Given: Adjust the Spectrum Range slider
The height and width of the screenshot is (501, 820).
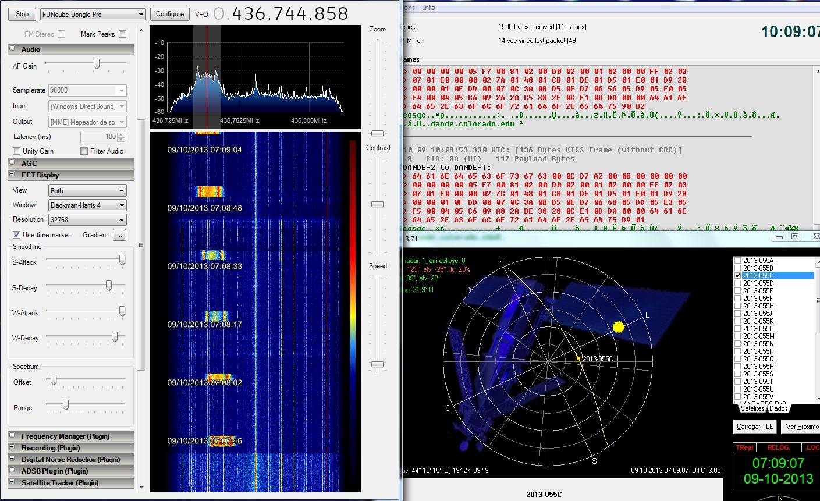Looking at the screenshot, I should click(x=66, y=404).
